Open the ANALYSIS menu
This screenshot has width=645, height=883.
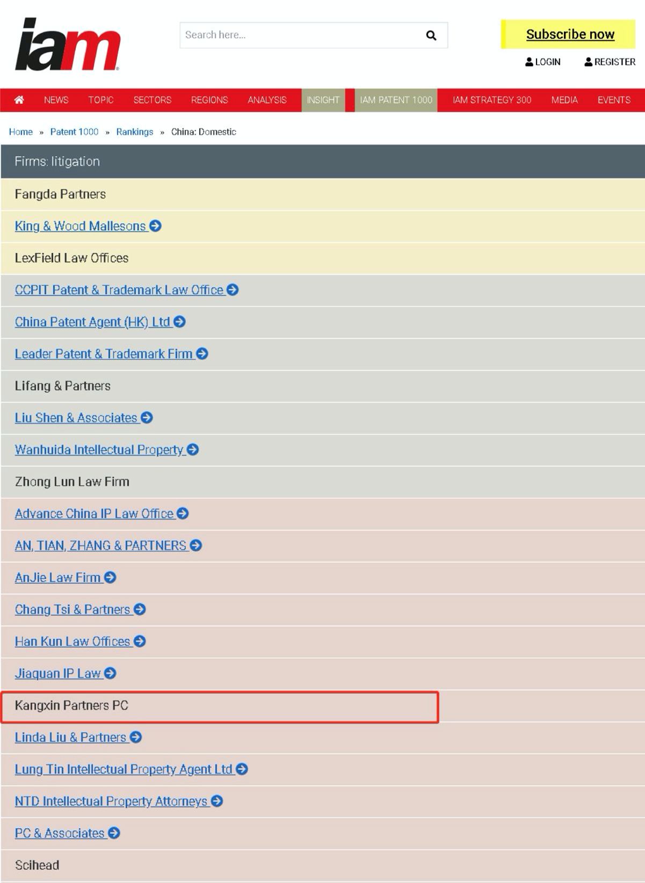[x=267, y=100]
